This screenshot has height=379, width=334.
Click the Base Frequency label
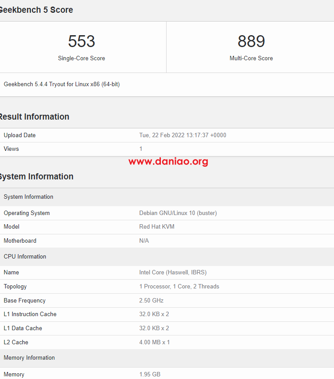pyautogui.click(x=25, y=301)
